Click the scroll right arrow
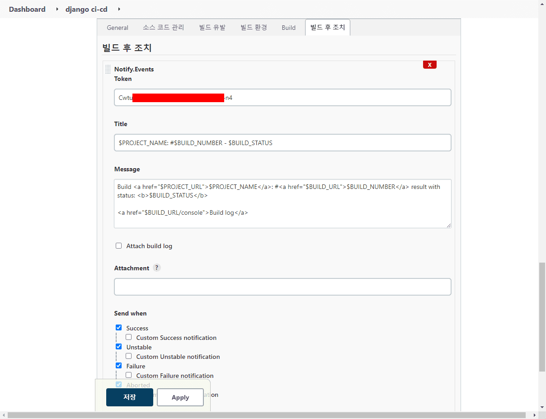Image resolution: width=546 pixels, height=419 pixels. pyautogui.click(x=535, y=415)
